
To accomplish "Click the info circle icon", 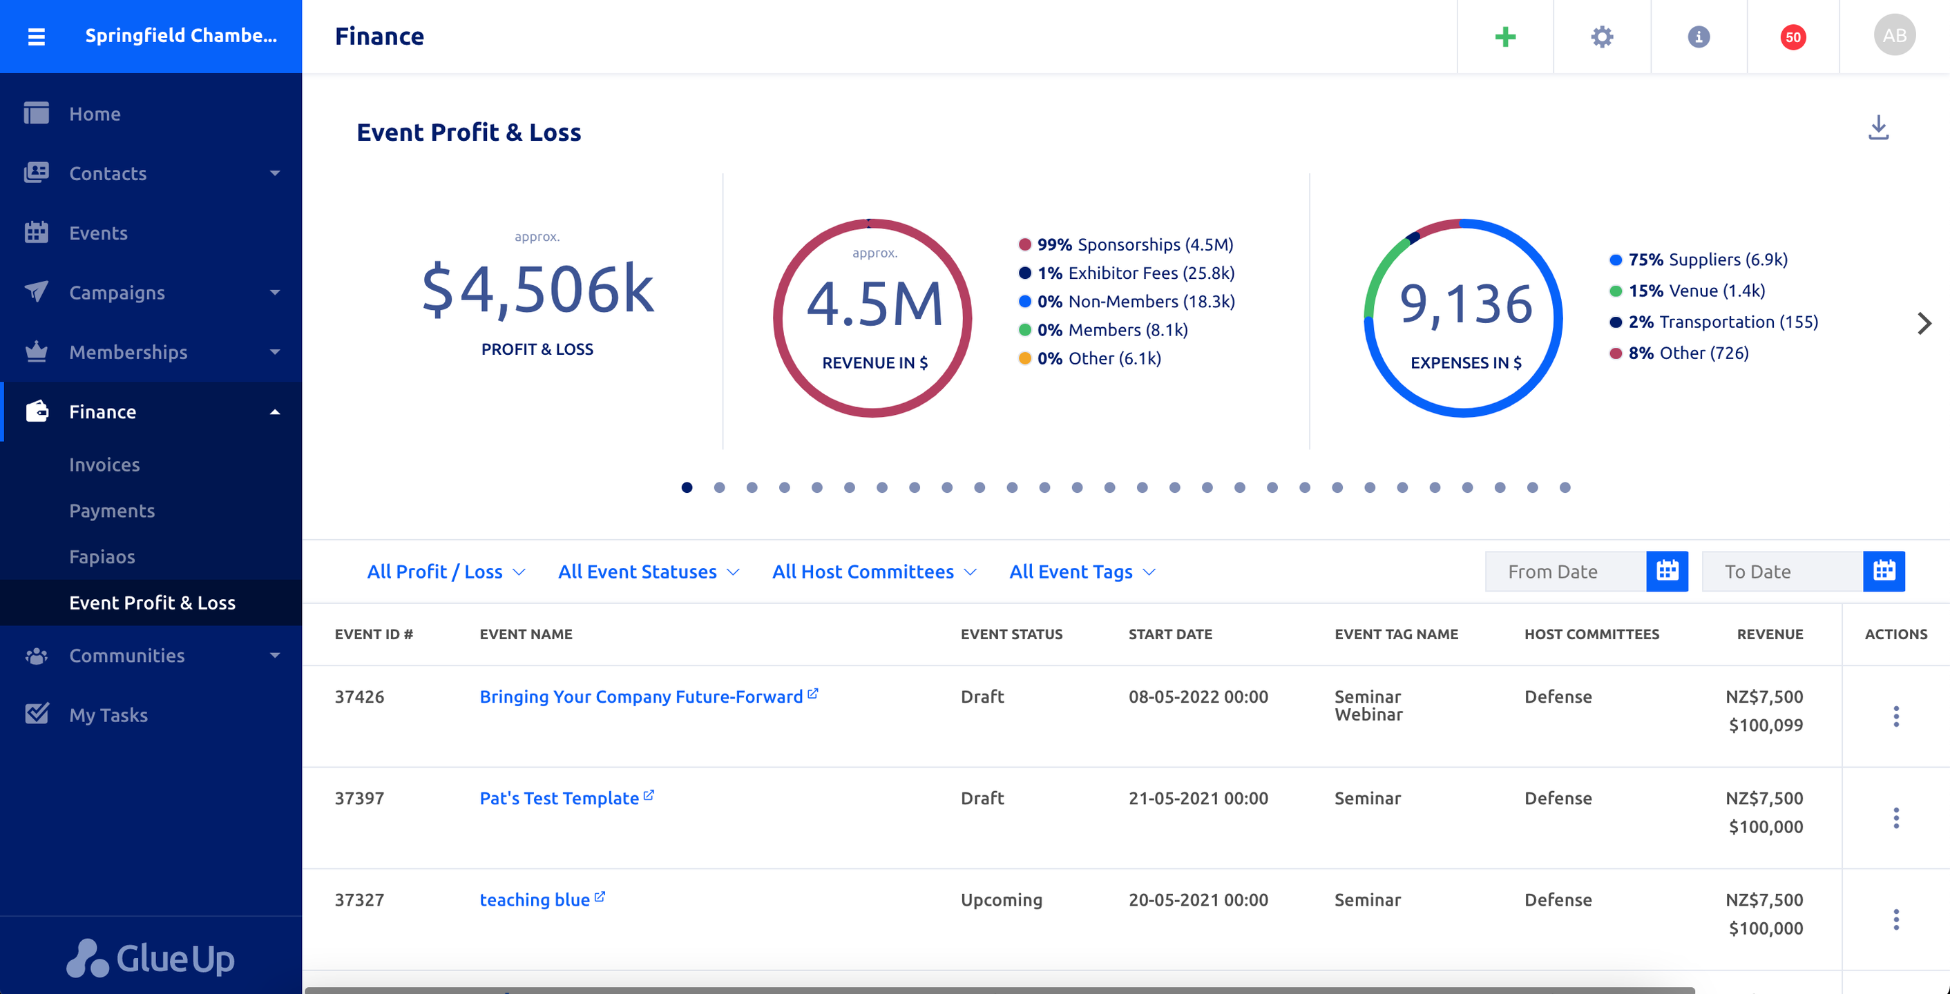I will [x=1699, y=37].
